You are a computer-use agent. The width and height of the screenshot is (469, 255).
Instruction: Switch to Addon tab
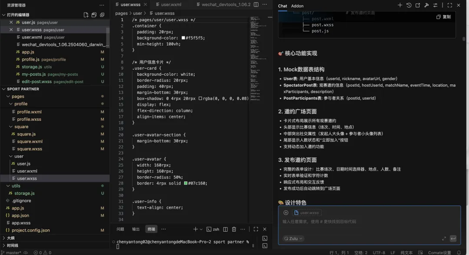click(x=297, y=6)
